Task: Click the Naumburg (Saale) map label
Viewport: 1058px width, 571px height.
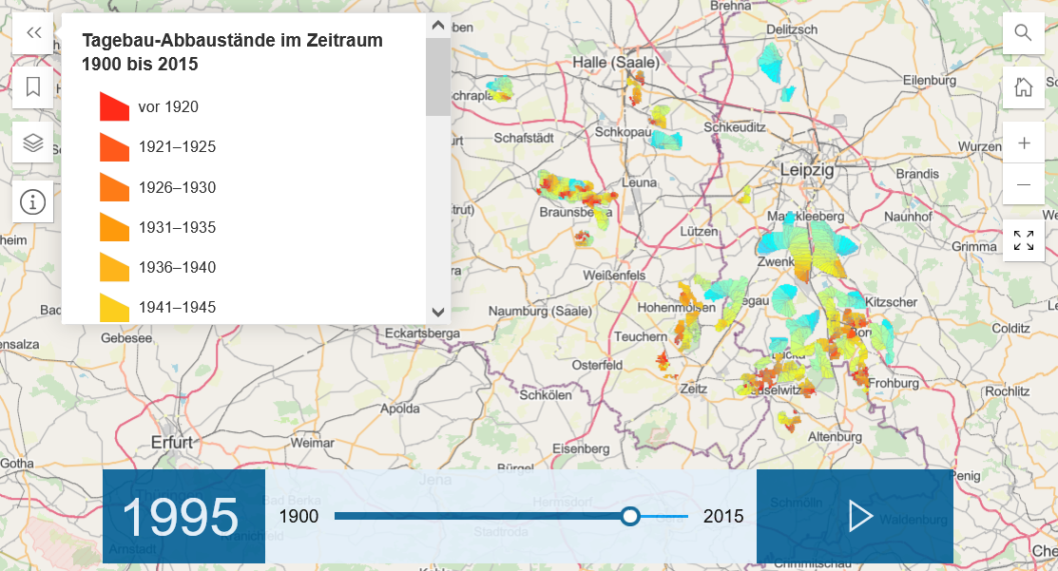Action: click(x=540, y=312)
